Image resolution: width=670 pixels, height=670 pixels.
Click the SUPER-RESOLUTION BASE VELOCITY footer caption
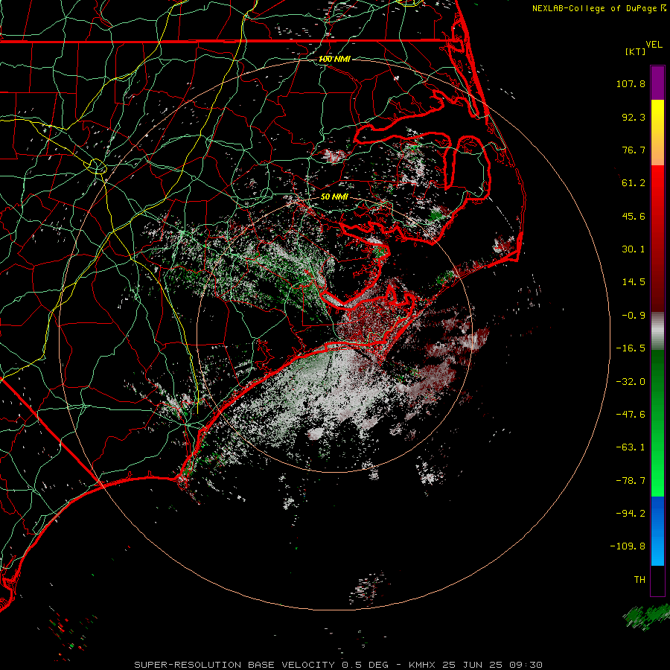[339, 665]
